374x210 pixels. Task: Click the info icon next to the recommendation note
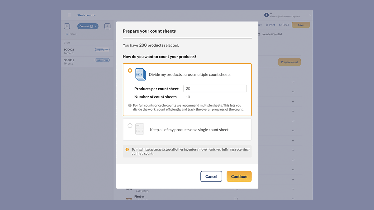click(130, 105)
